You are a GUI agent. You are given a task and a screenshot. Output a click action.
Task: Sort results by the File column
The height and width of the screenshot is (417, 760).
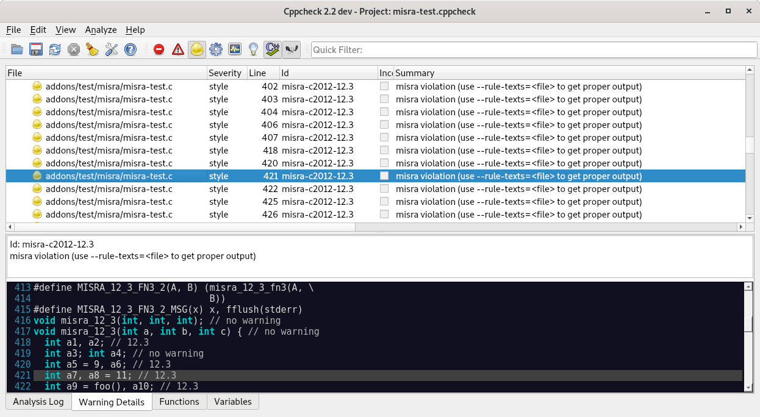tap(107, 73)
